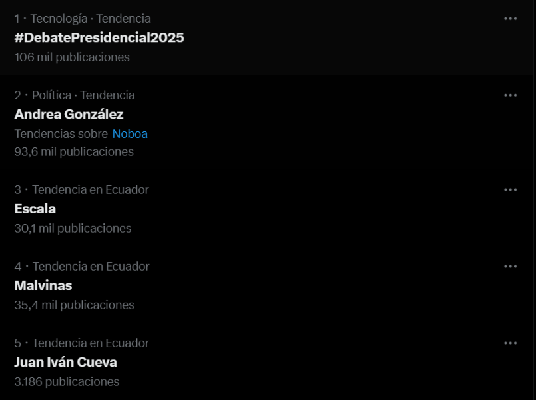
Task: Open more options for Malvinas trend
Action: pyautogui.click(x=510, y=266)
